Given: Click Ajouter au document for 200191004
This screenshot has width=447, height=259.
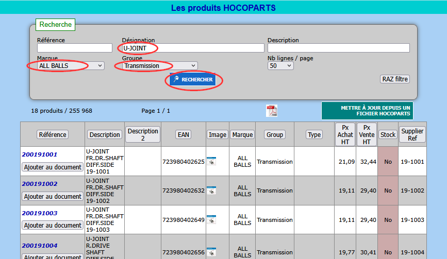Looking at the screenshot, I should [53, 256].
